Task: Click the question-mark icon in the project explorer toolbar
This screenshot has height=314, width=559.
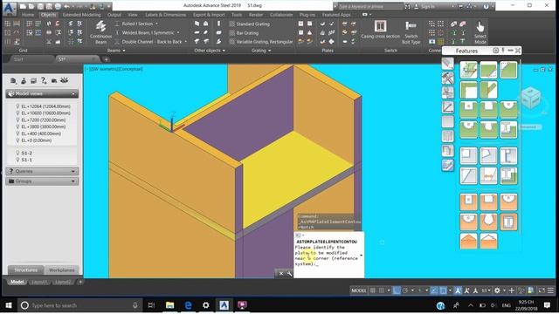Action: [x=44, y=80]
